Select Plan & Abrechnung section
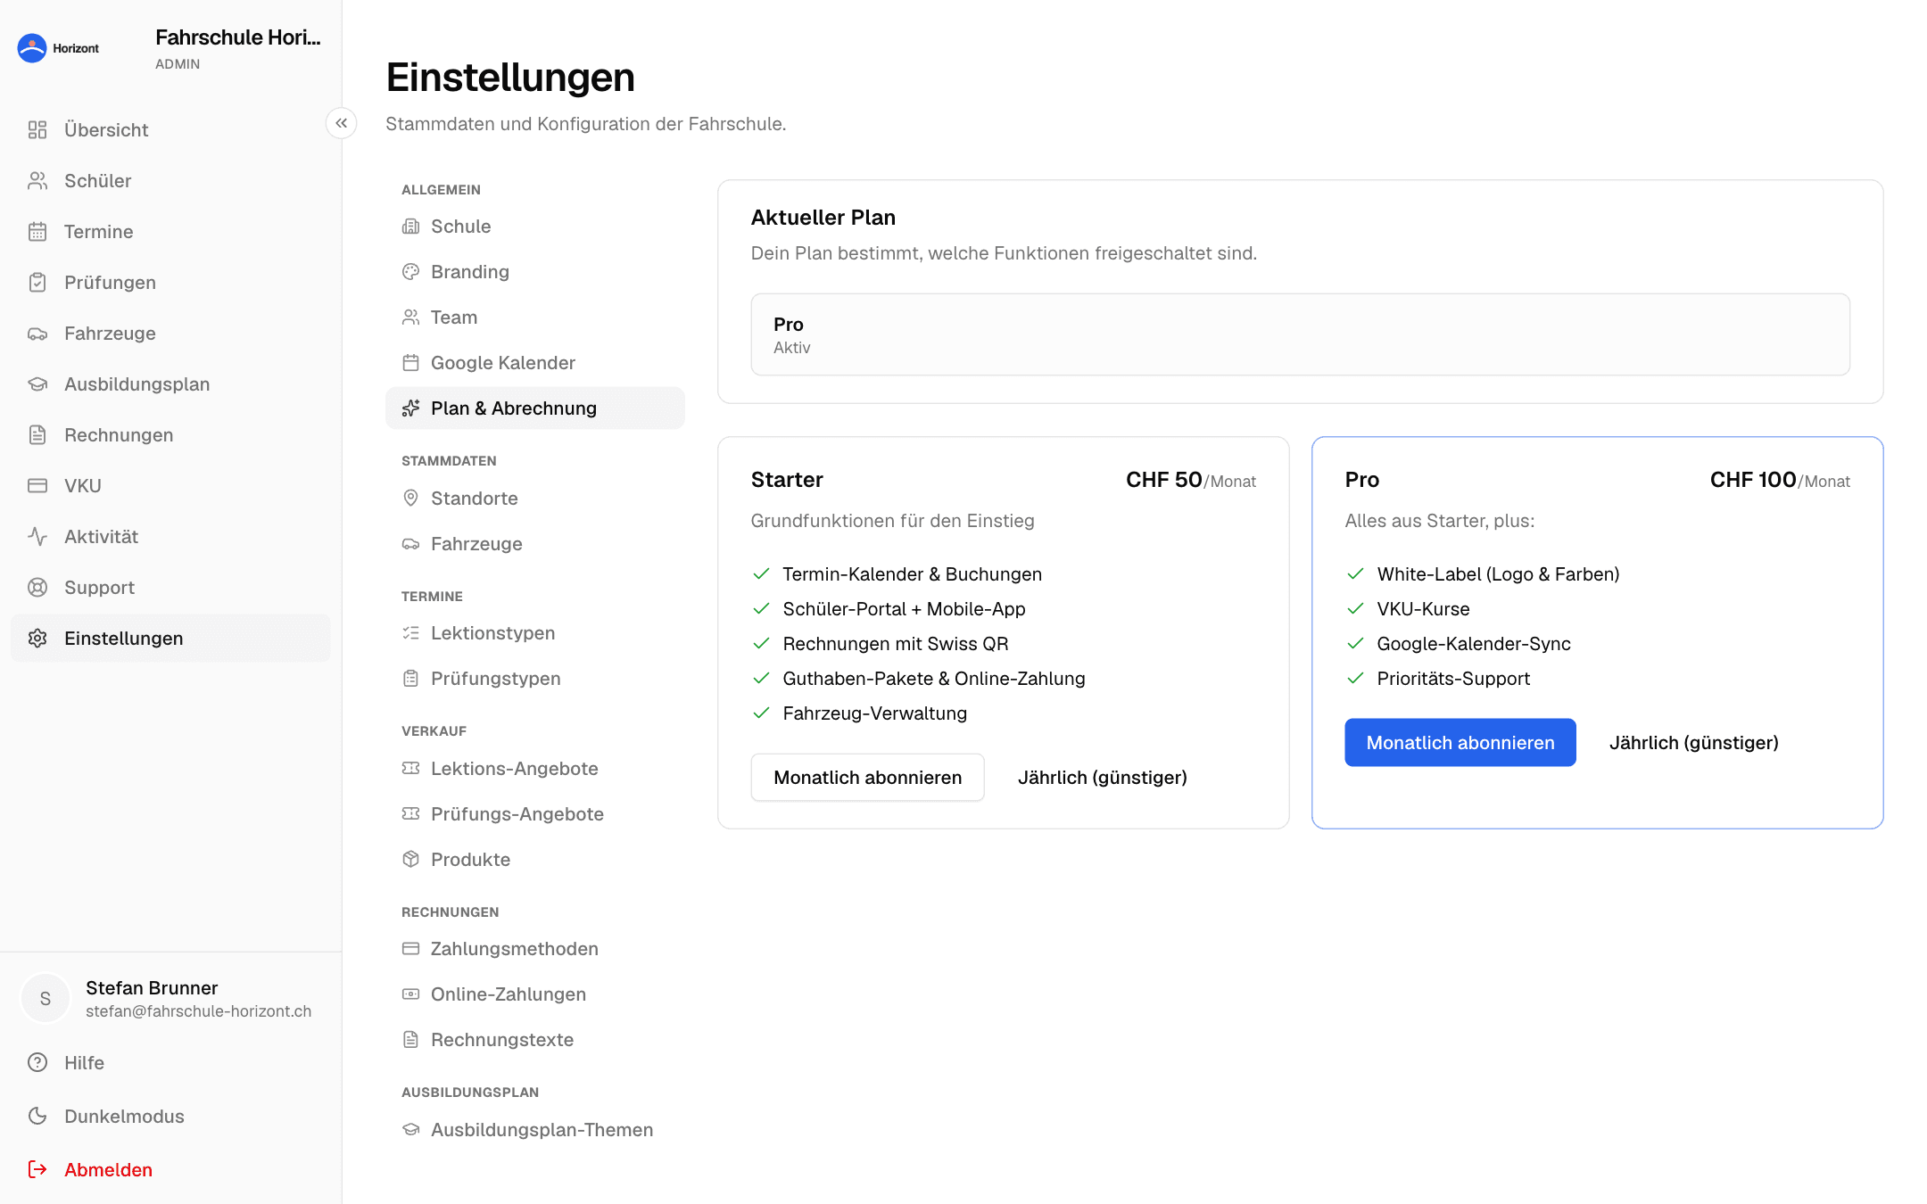1927x1204 pixels. click(x=535, y=408)
